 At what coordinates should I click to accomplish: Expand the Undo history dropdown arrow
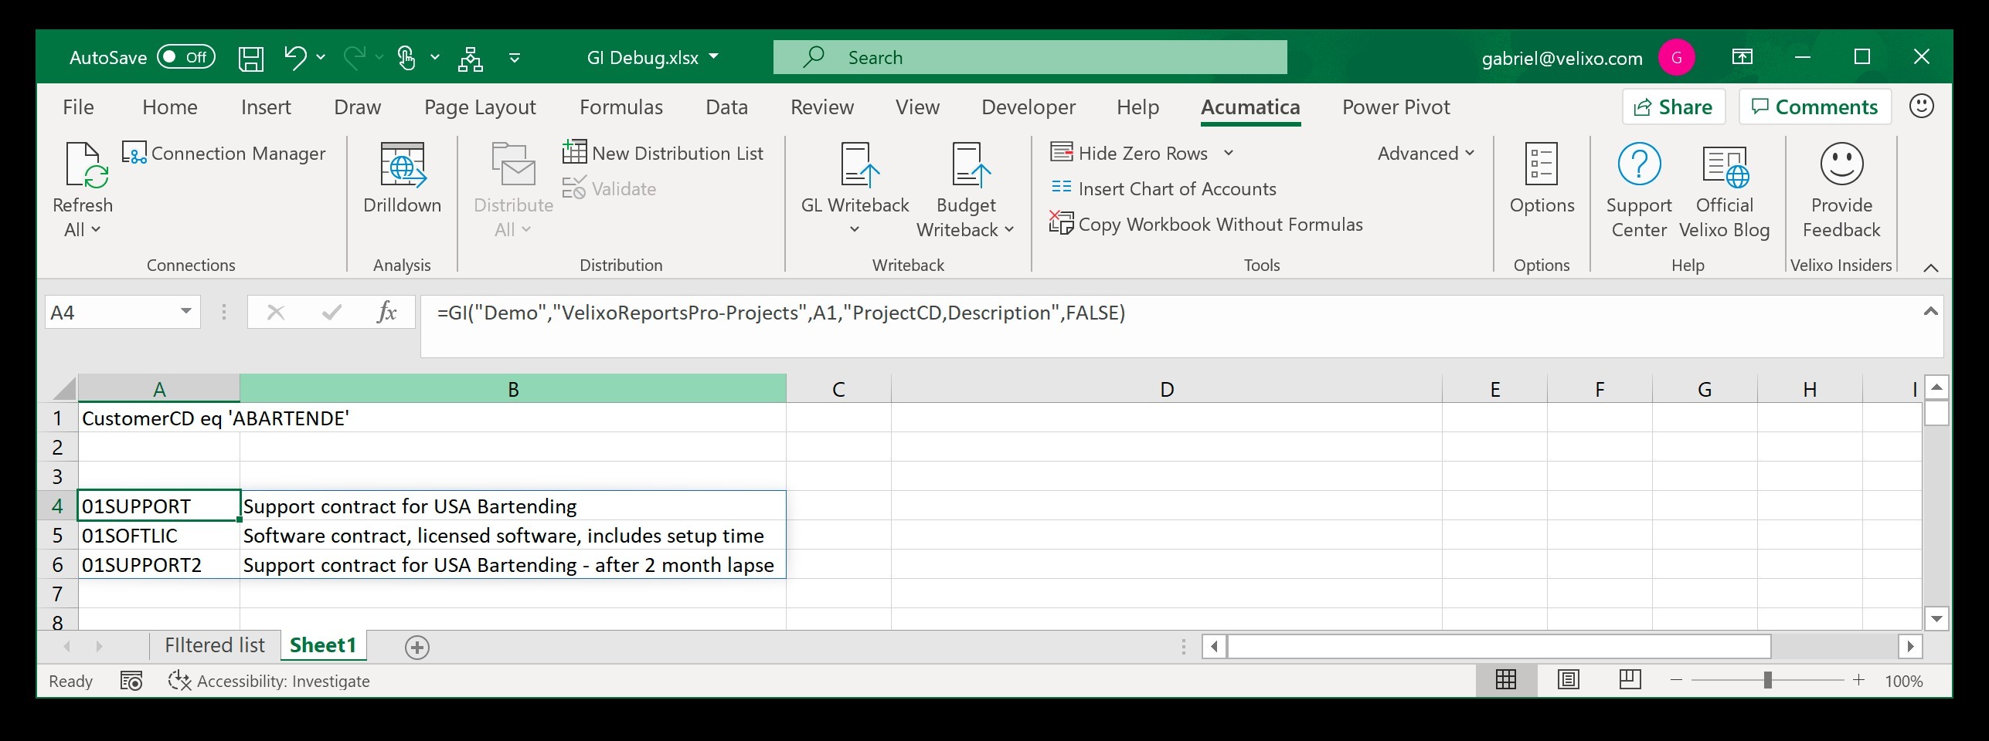click(321, 57)
